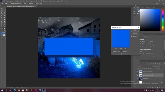Click the fit screen button
Screen dimensions: 165x92
point(31,4)
